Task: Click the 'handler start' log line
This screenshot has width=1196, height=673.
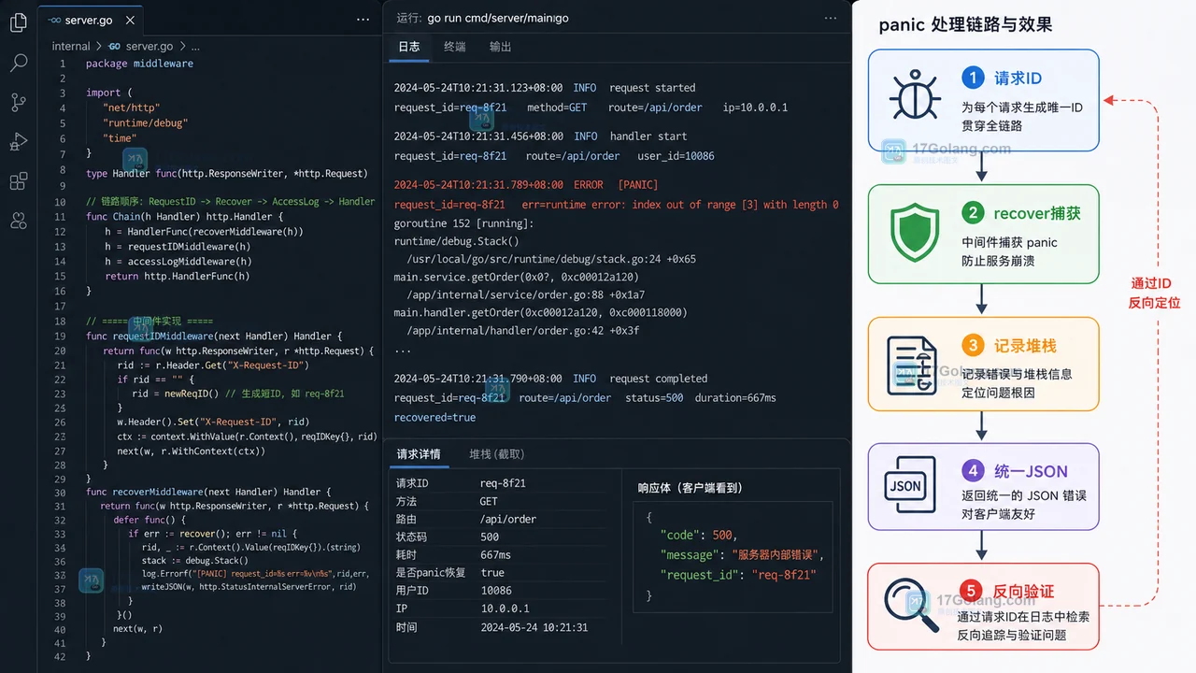Action: (540, 136)
